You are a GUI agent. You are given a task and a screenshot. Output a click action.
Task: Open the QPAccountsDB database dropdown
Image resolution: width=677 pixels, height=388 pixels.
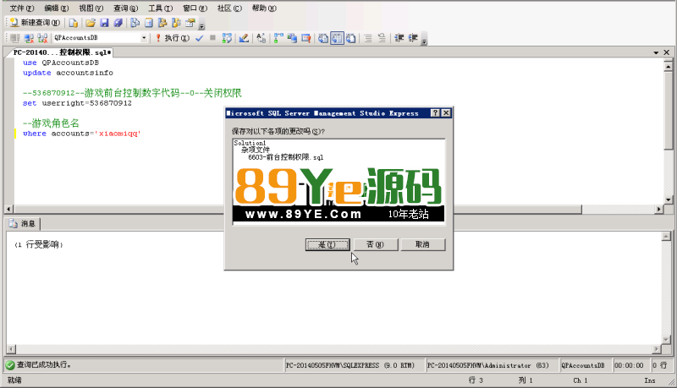pyautogui.click(x=144, y=38)
